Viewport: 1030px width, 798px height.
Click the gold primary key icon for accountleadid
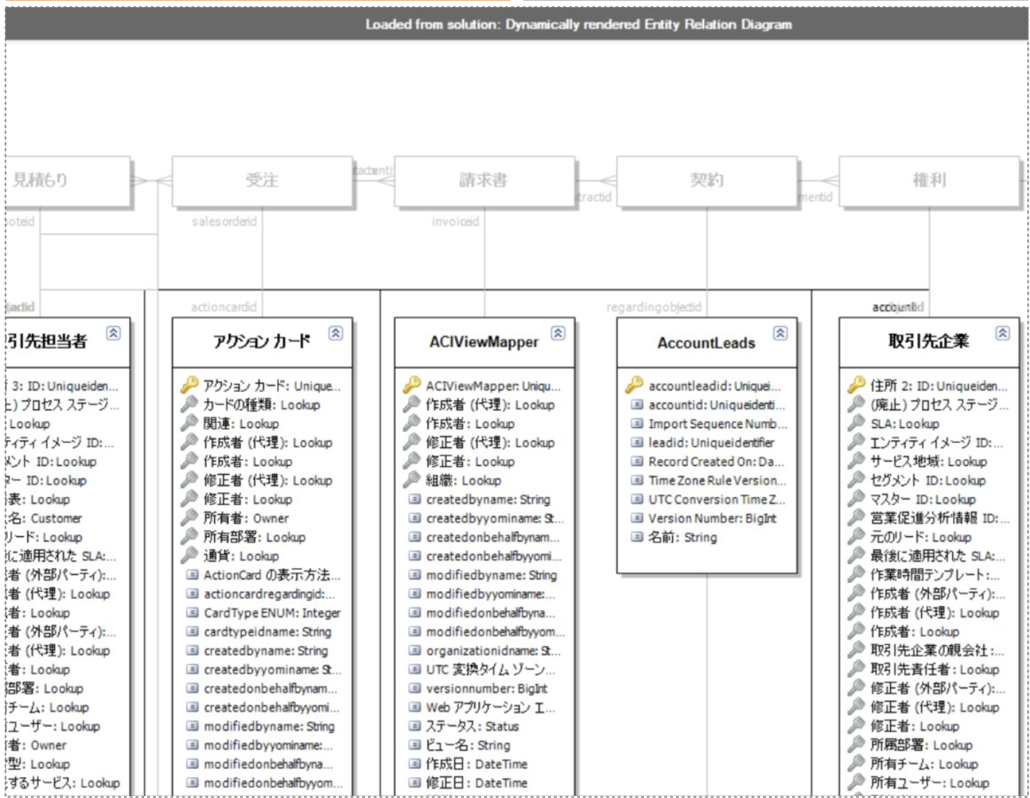coord(635,385)
